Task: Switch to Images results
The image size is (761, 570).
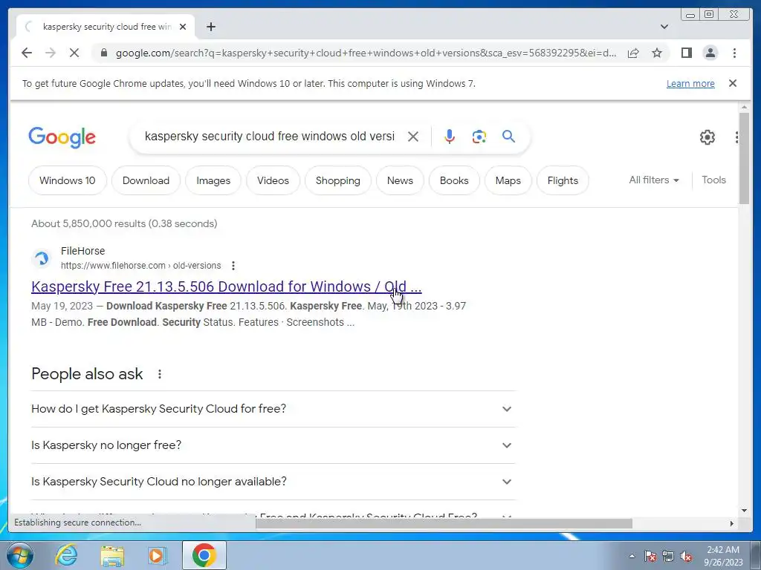Action: click(x=213, y=180)
